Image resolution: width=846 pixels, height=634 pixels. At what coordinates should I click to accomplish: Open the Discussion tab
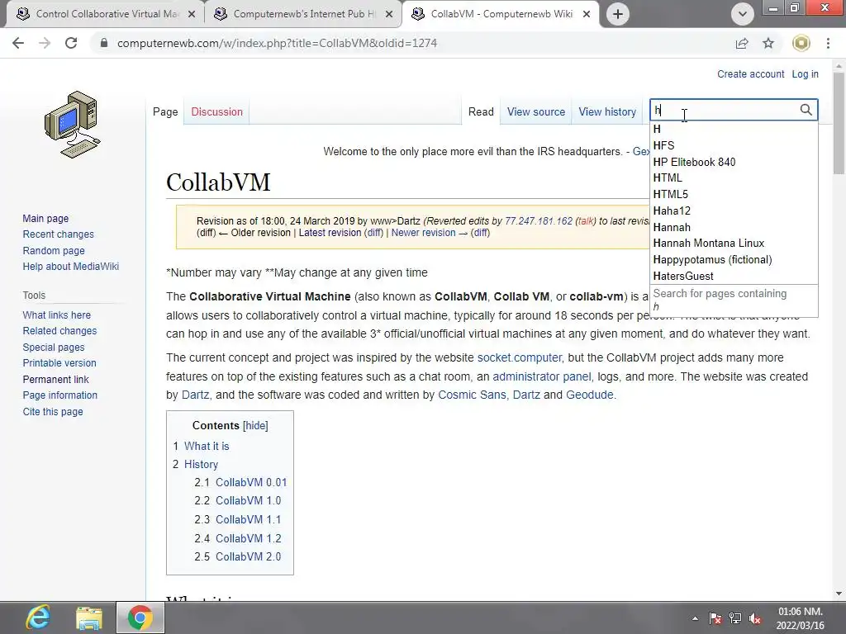pos(217,111)
